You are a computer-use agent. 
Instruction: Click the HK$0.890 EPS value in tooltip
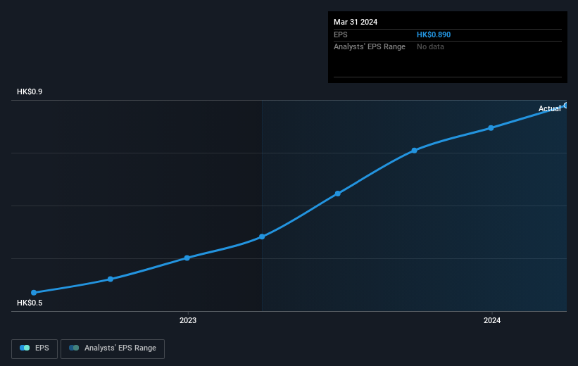(x=434, y=34)
